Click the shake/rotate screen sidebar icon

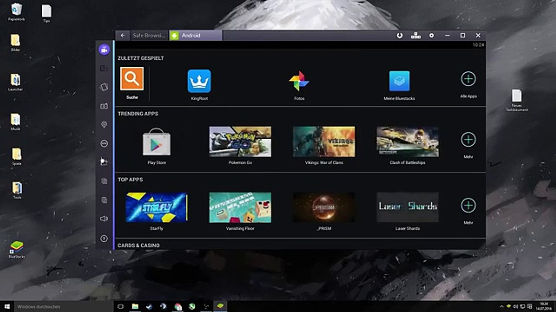(104, 87)
